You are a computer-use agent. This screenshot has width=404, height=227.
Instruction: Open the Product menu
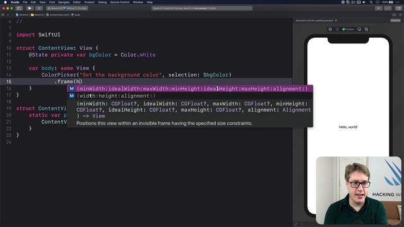(x=90, y=2)
